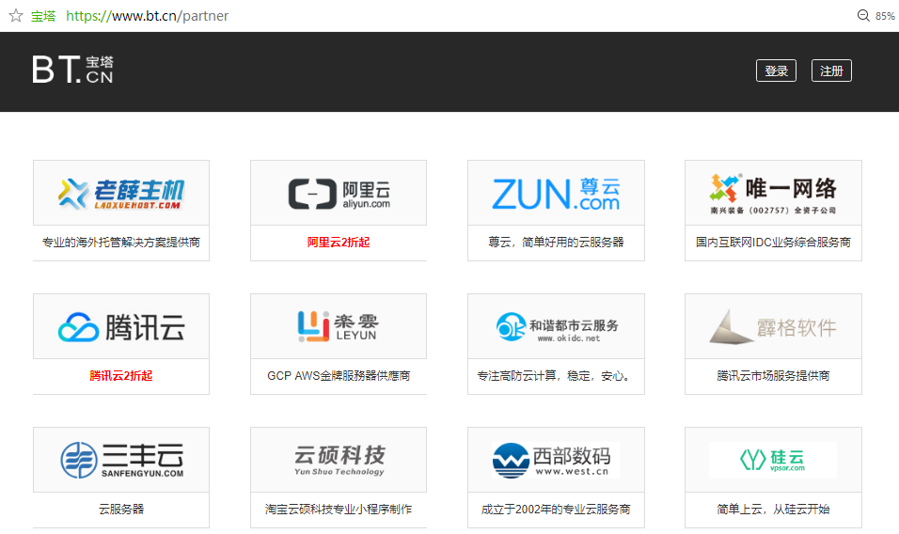Click the zoom magnifier icon at 85%
899x534 pixels.
pos(863,15)
